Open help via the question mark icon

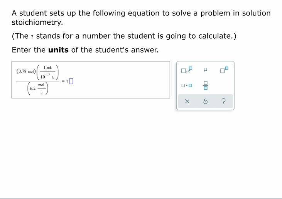coord(224,102)
